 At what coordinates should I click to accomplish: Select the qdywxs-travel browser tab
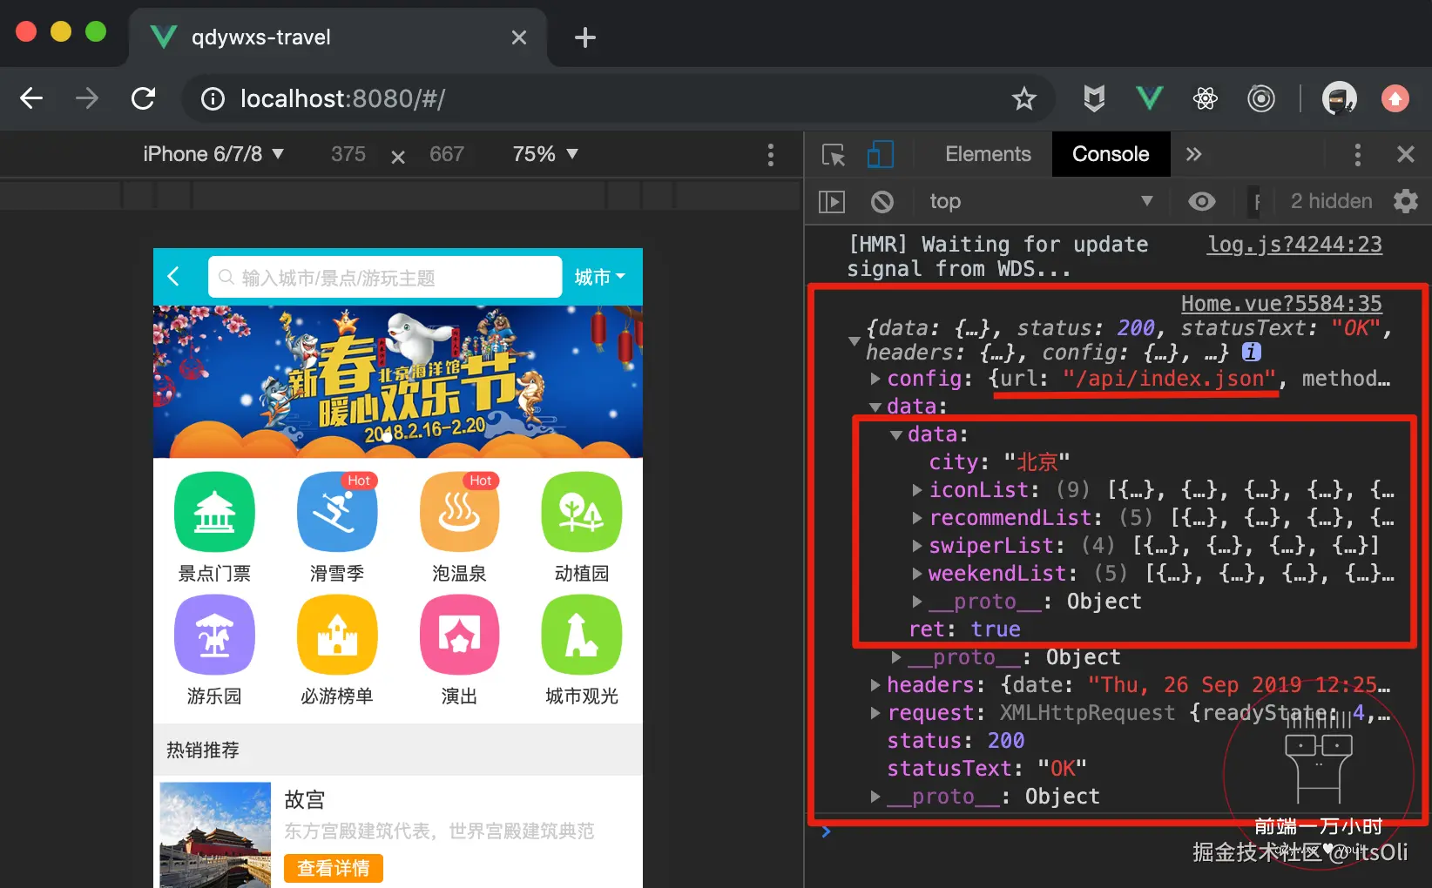coord(338,37)
